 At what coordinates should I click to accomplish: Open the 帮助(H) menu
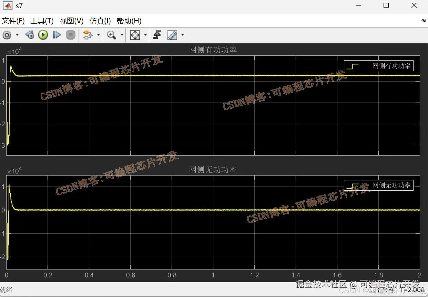click(129, 21)
